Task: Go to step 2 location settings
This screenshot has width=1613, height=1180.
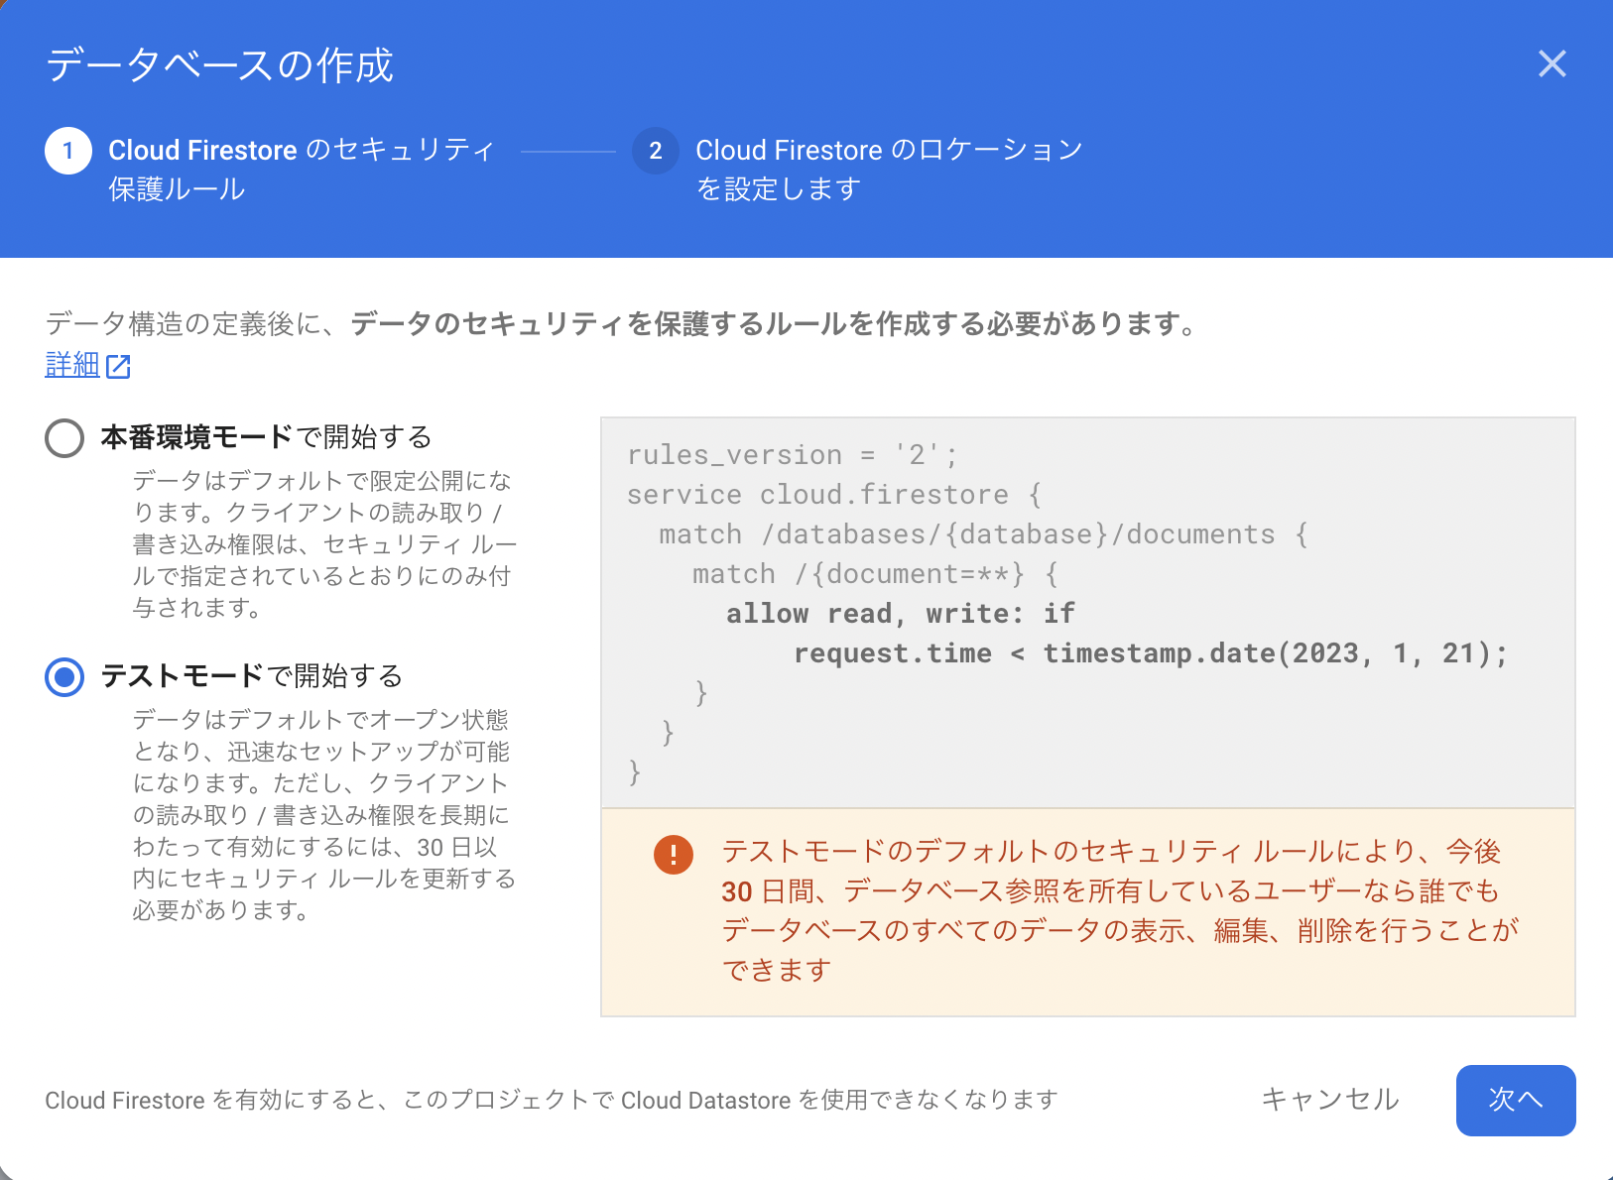Action: point(858,169)
